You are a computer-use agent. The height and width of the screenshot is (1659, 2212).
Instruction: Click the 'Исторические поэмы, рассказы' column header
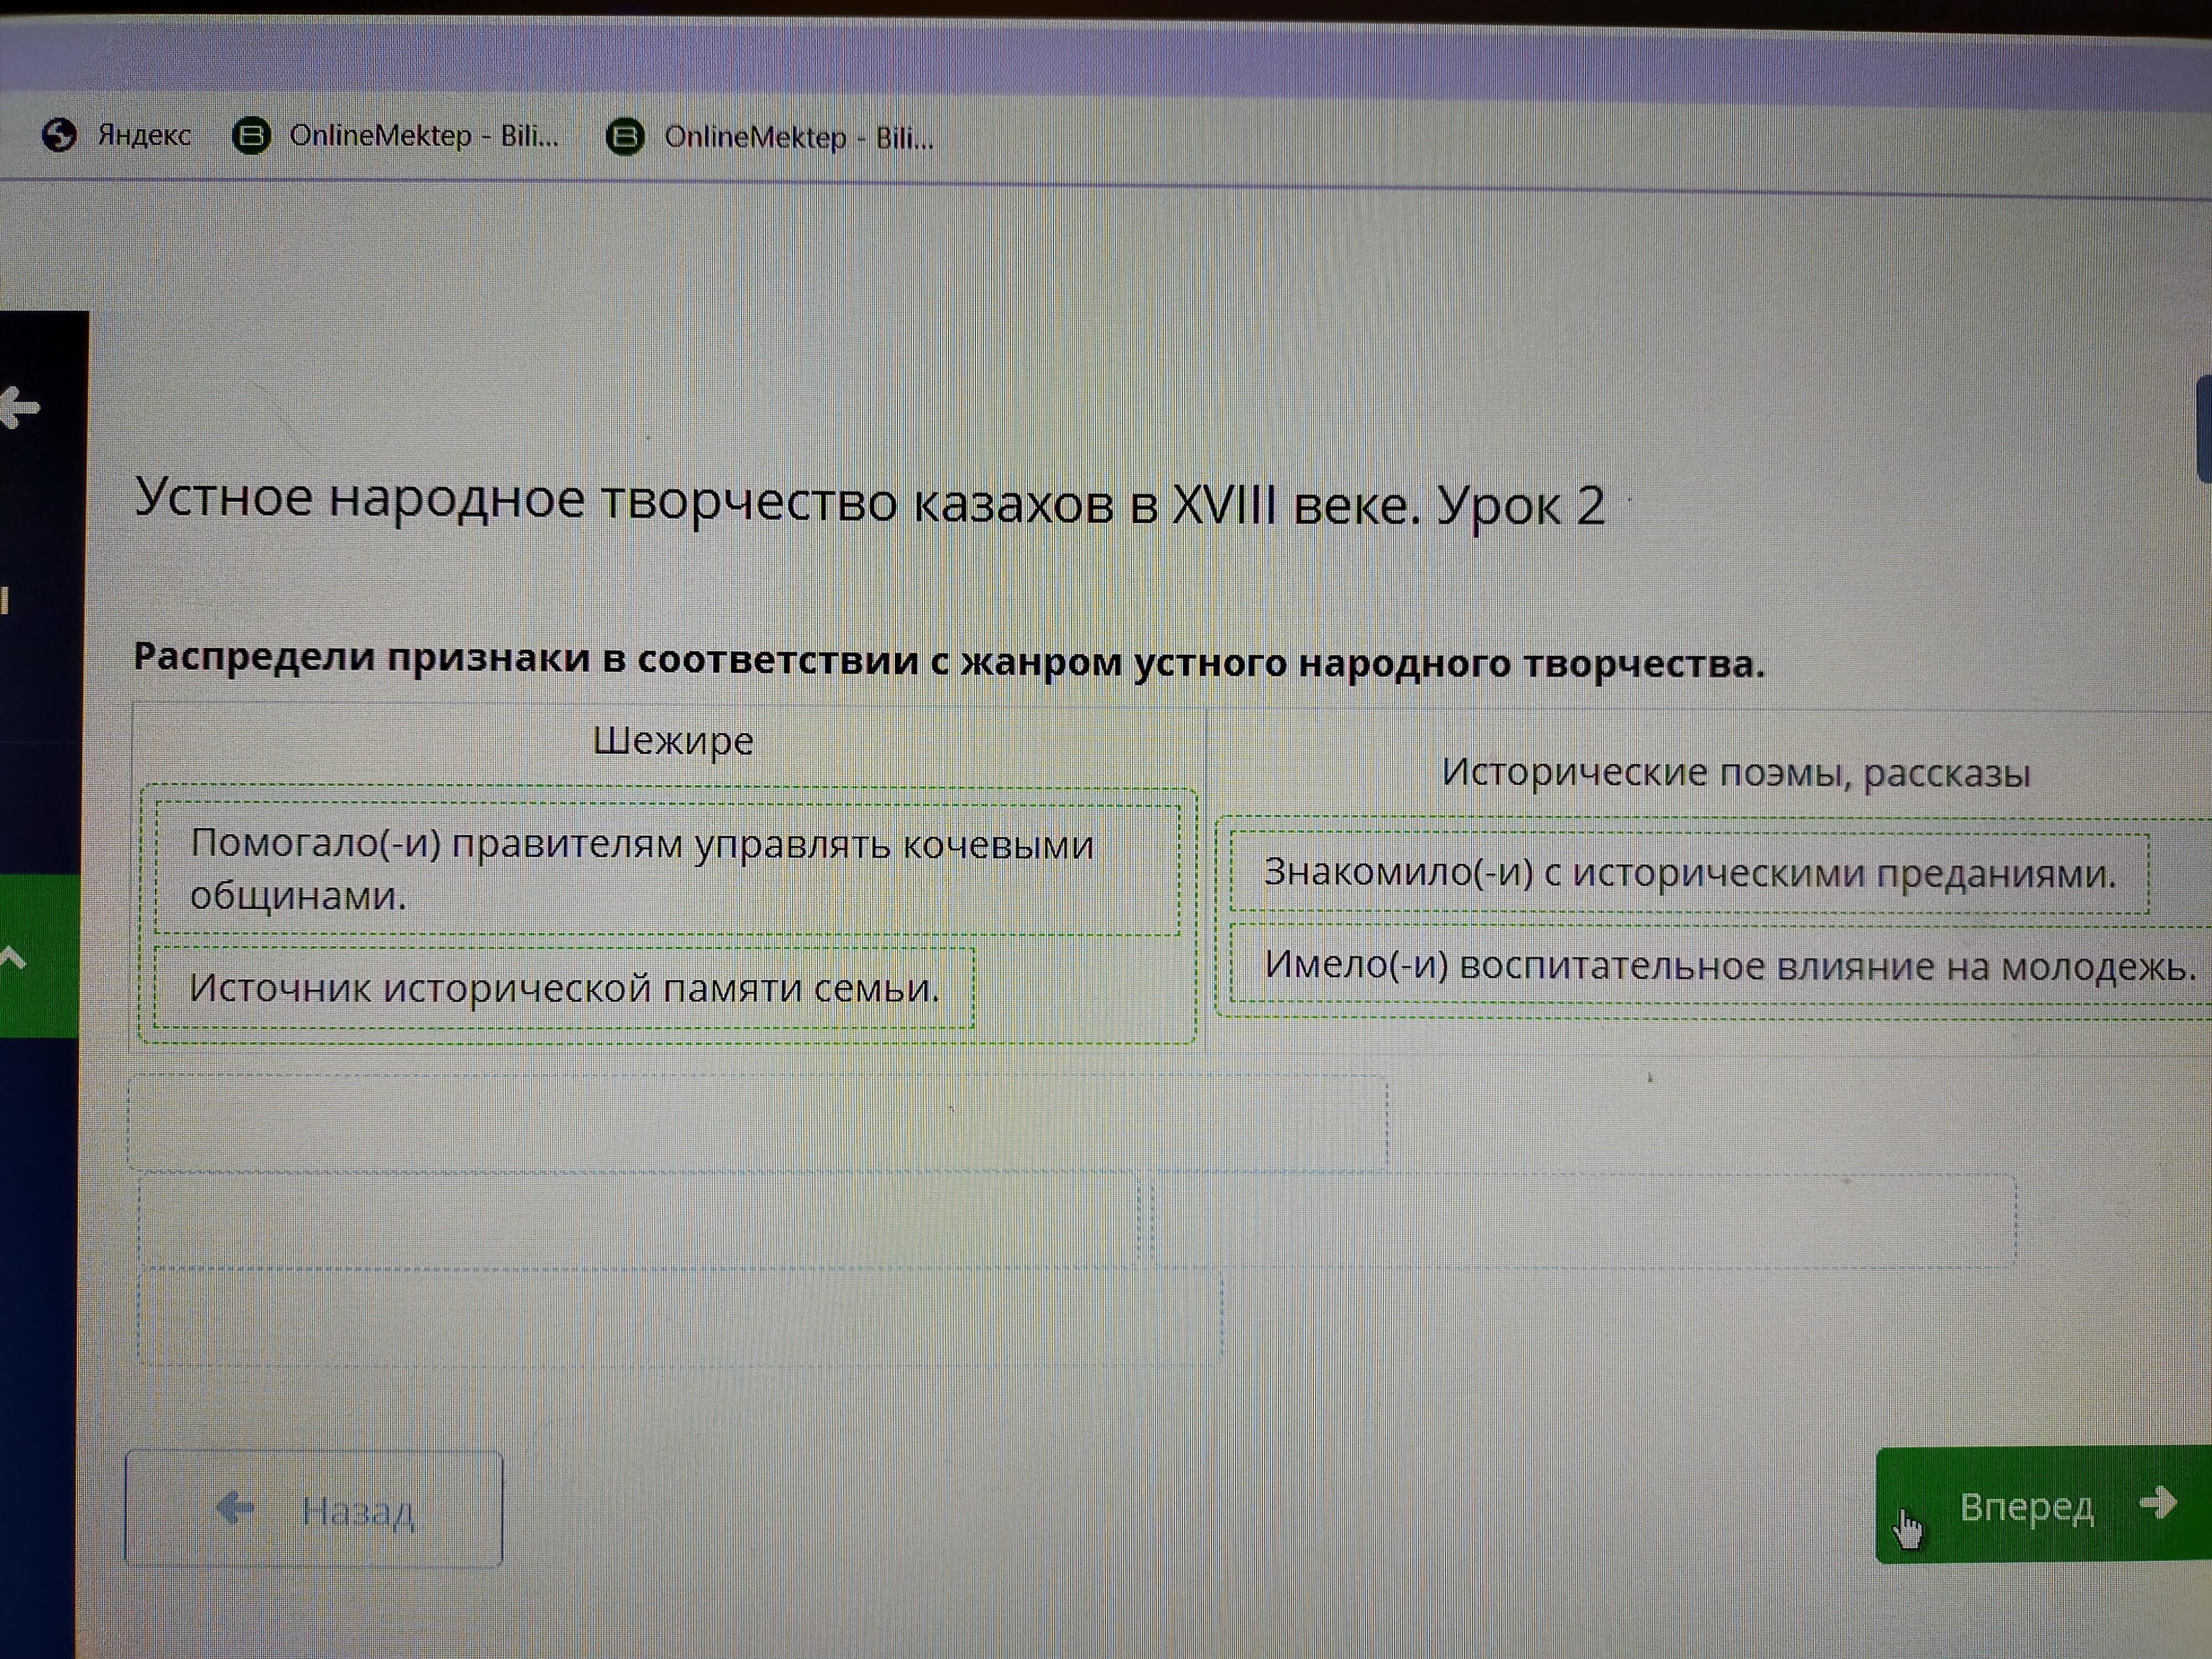[x=1735, y=773]
